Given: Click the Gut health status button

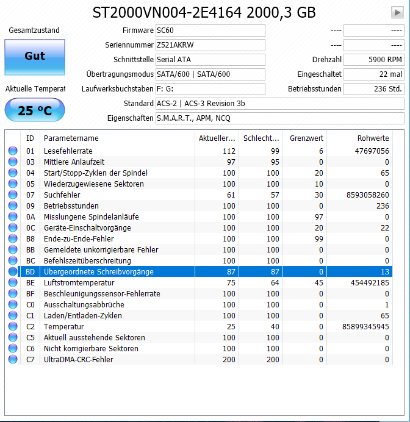Looking at the screenshot, I should tap(35, 57).
